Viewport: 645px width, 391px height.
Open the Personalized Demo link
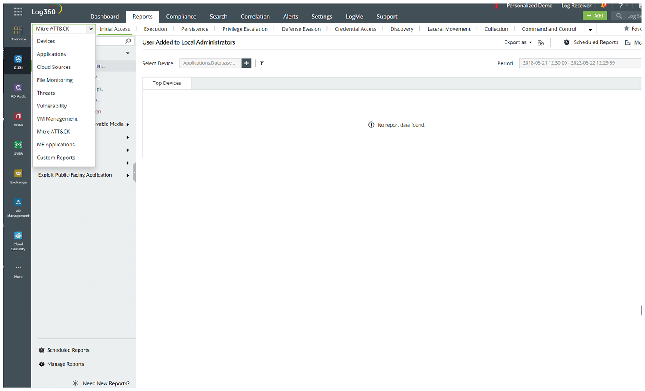click(530, 6)
